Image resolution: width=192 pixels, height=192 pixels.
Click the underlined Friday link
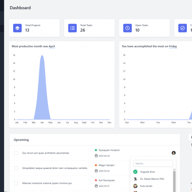(x=173, y=46)
